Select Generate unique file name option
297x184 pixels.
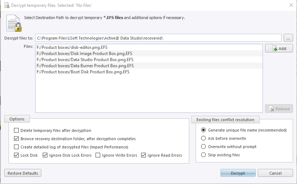(203, 130)
